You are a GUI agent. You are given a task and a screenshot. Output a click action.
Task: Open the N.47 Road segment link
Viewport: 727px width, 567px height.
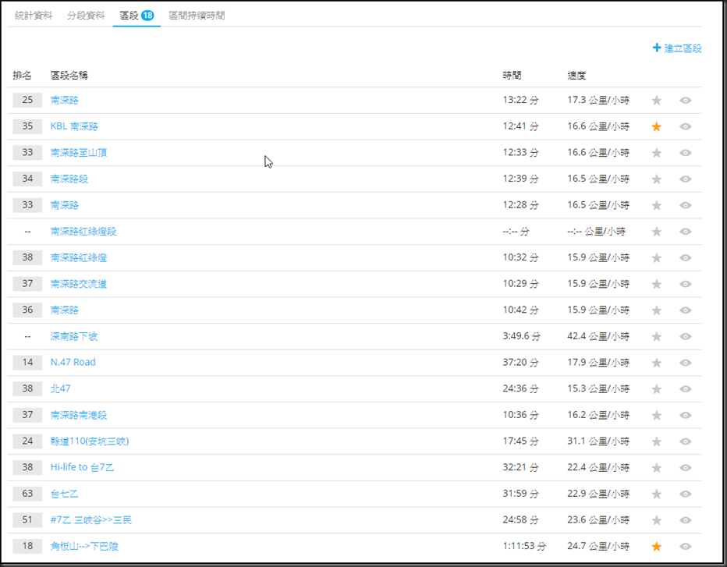coord(73,362)
